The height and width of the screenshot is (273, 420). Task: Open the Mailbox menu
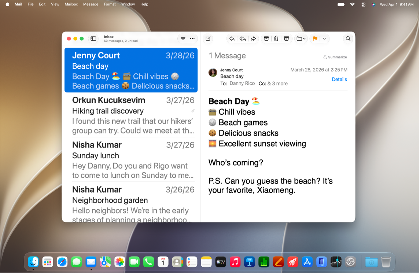coord(71,4)
